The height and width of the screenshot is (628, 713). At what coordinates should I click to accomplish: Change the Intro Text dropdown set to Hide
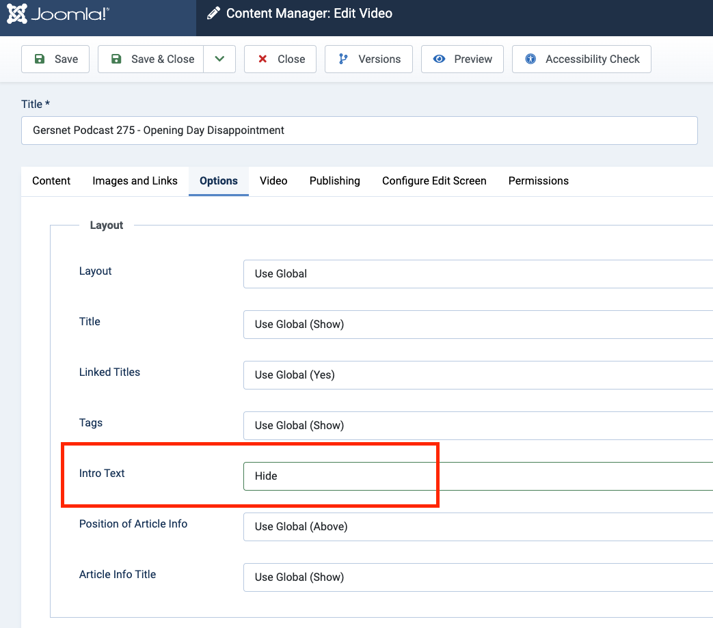[477, 476]
